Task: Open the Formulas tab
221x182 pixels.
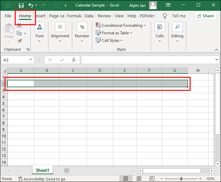Action: pos(74,16)
